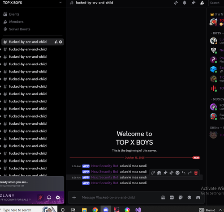Open the sticker picker icon
224x212 pixels.
[x=181, y=198]
